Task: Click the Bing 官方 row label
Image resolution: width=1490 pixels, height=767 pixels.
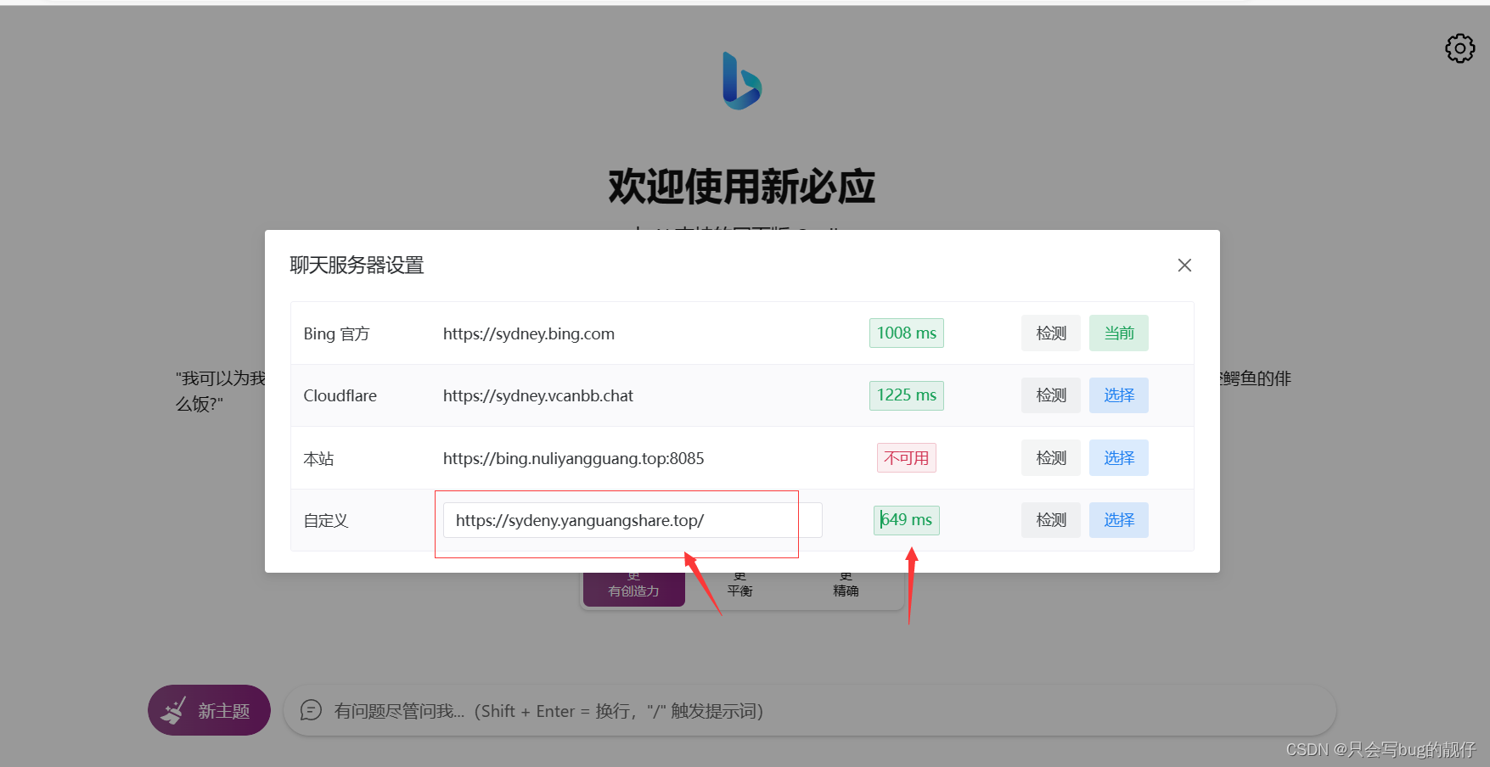Action: [336, 333]
